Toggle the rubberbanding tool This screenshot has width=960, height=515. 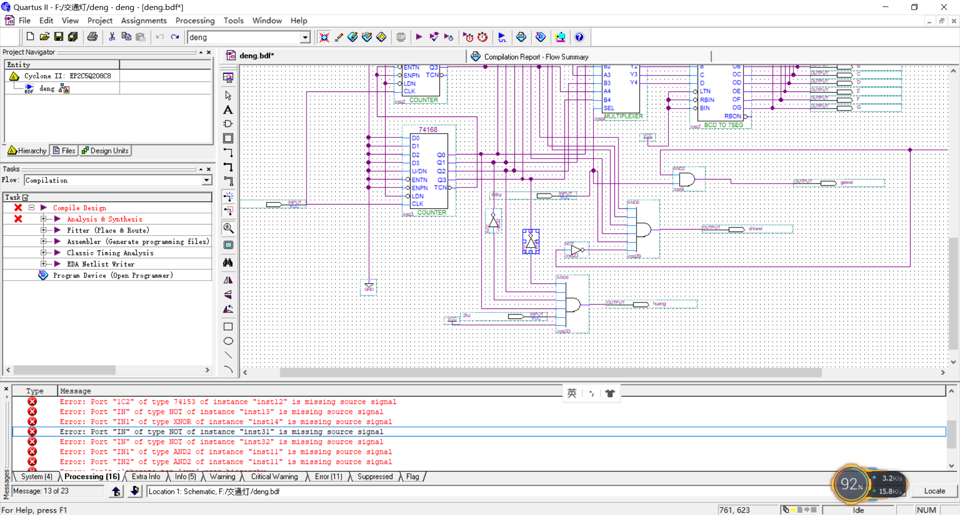[228, 196]
